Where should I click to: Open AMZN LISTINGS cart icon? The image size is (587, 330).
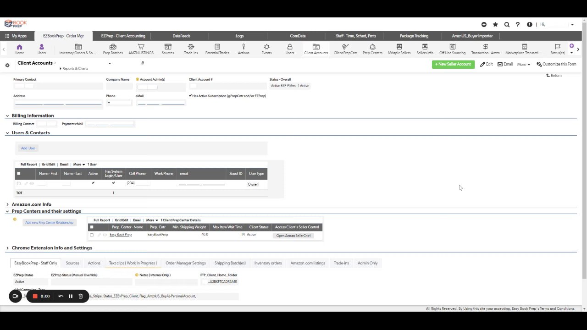[x=141, y=49]
